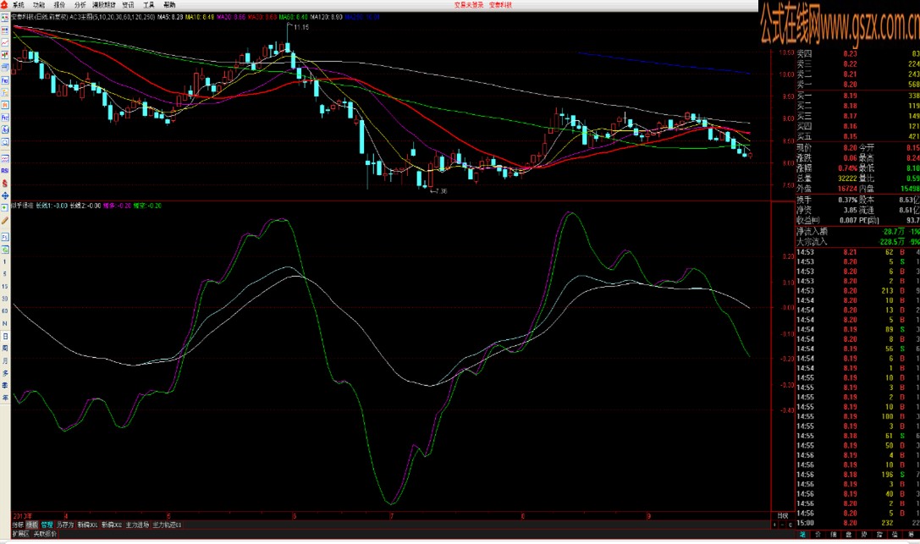Screen dimensions: 920x544
Task: Select the RSI indicator sidebar icon
Action: click(5, 171)
